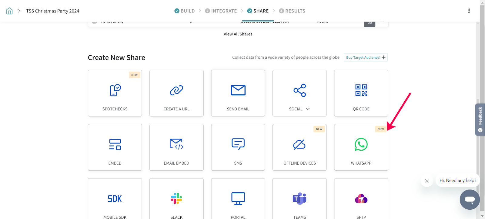Screen dimensions: 485x219
Task: Click the Buy Target Audience button
Action: (366, 57)
